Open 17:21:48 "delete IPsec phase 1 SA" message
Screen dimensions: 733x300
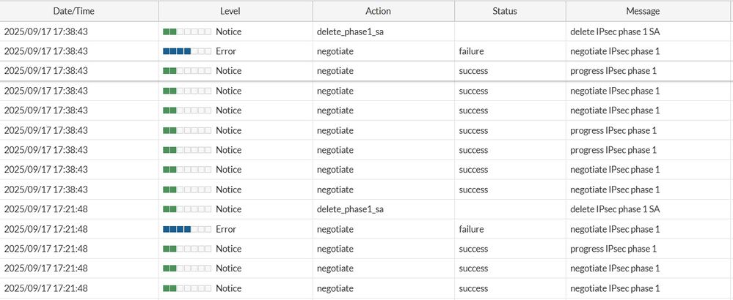point(615,209)
